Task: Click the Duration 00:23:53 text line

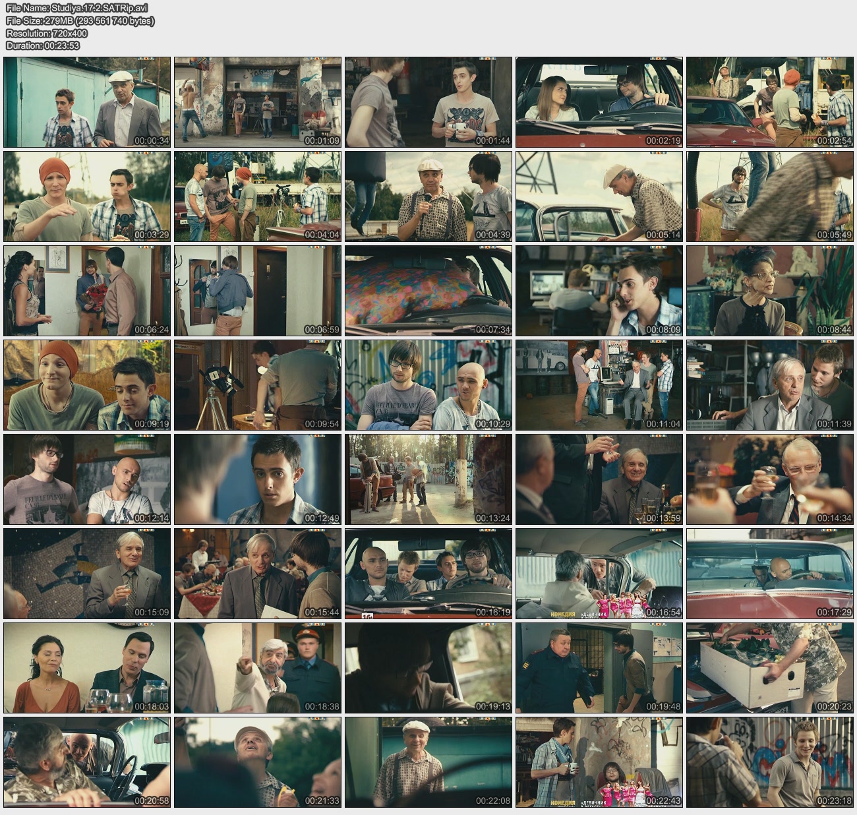Action: 42,45
